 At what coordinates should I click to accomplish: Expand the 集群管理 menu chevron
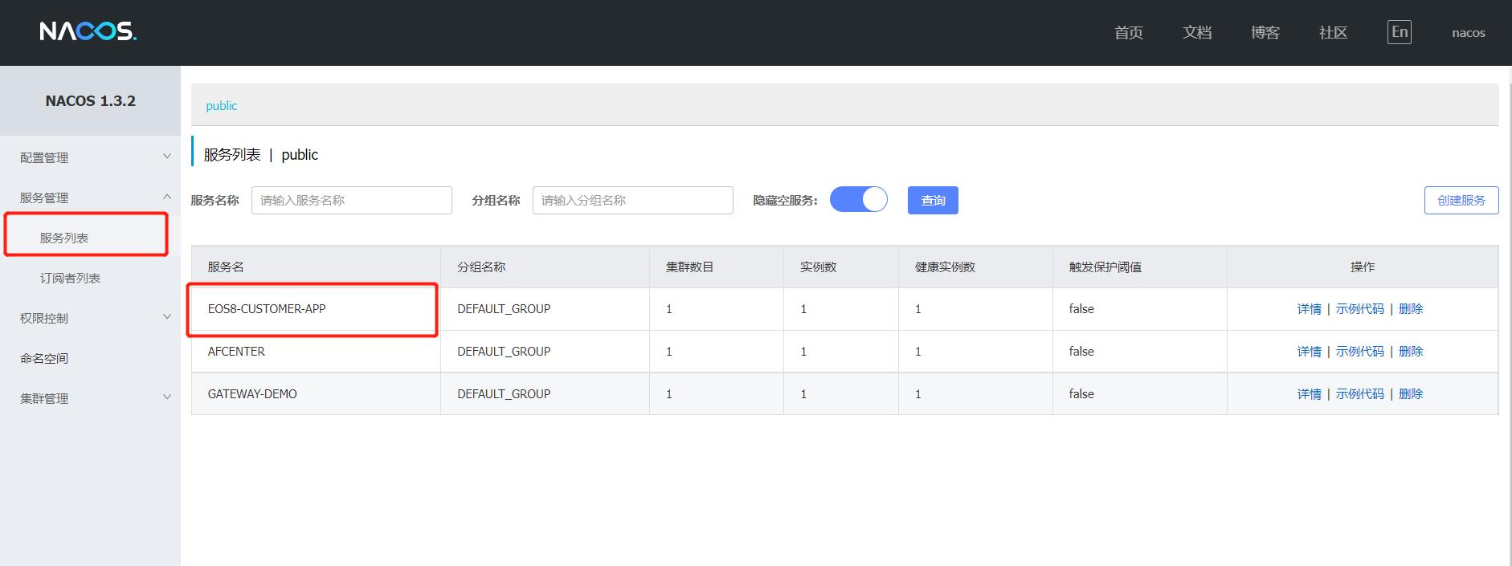pyautogui.click(x=167, y=397)
